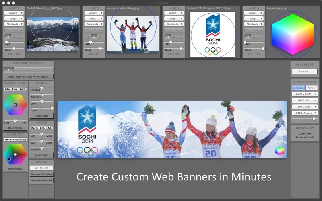Screen dimensions: 322x201
Task: Flip Input 4 image horizontally
Action: [x=260, y=31]
